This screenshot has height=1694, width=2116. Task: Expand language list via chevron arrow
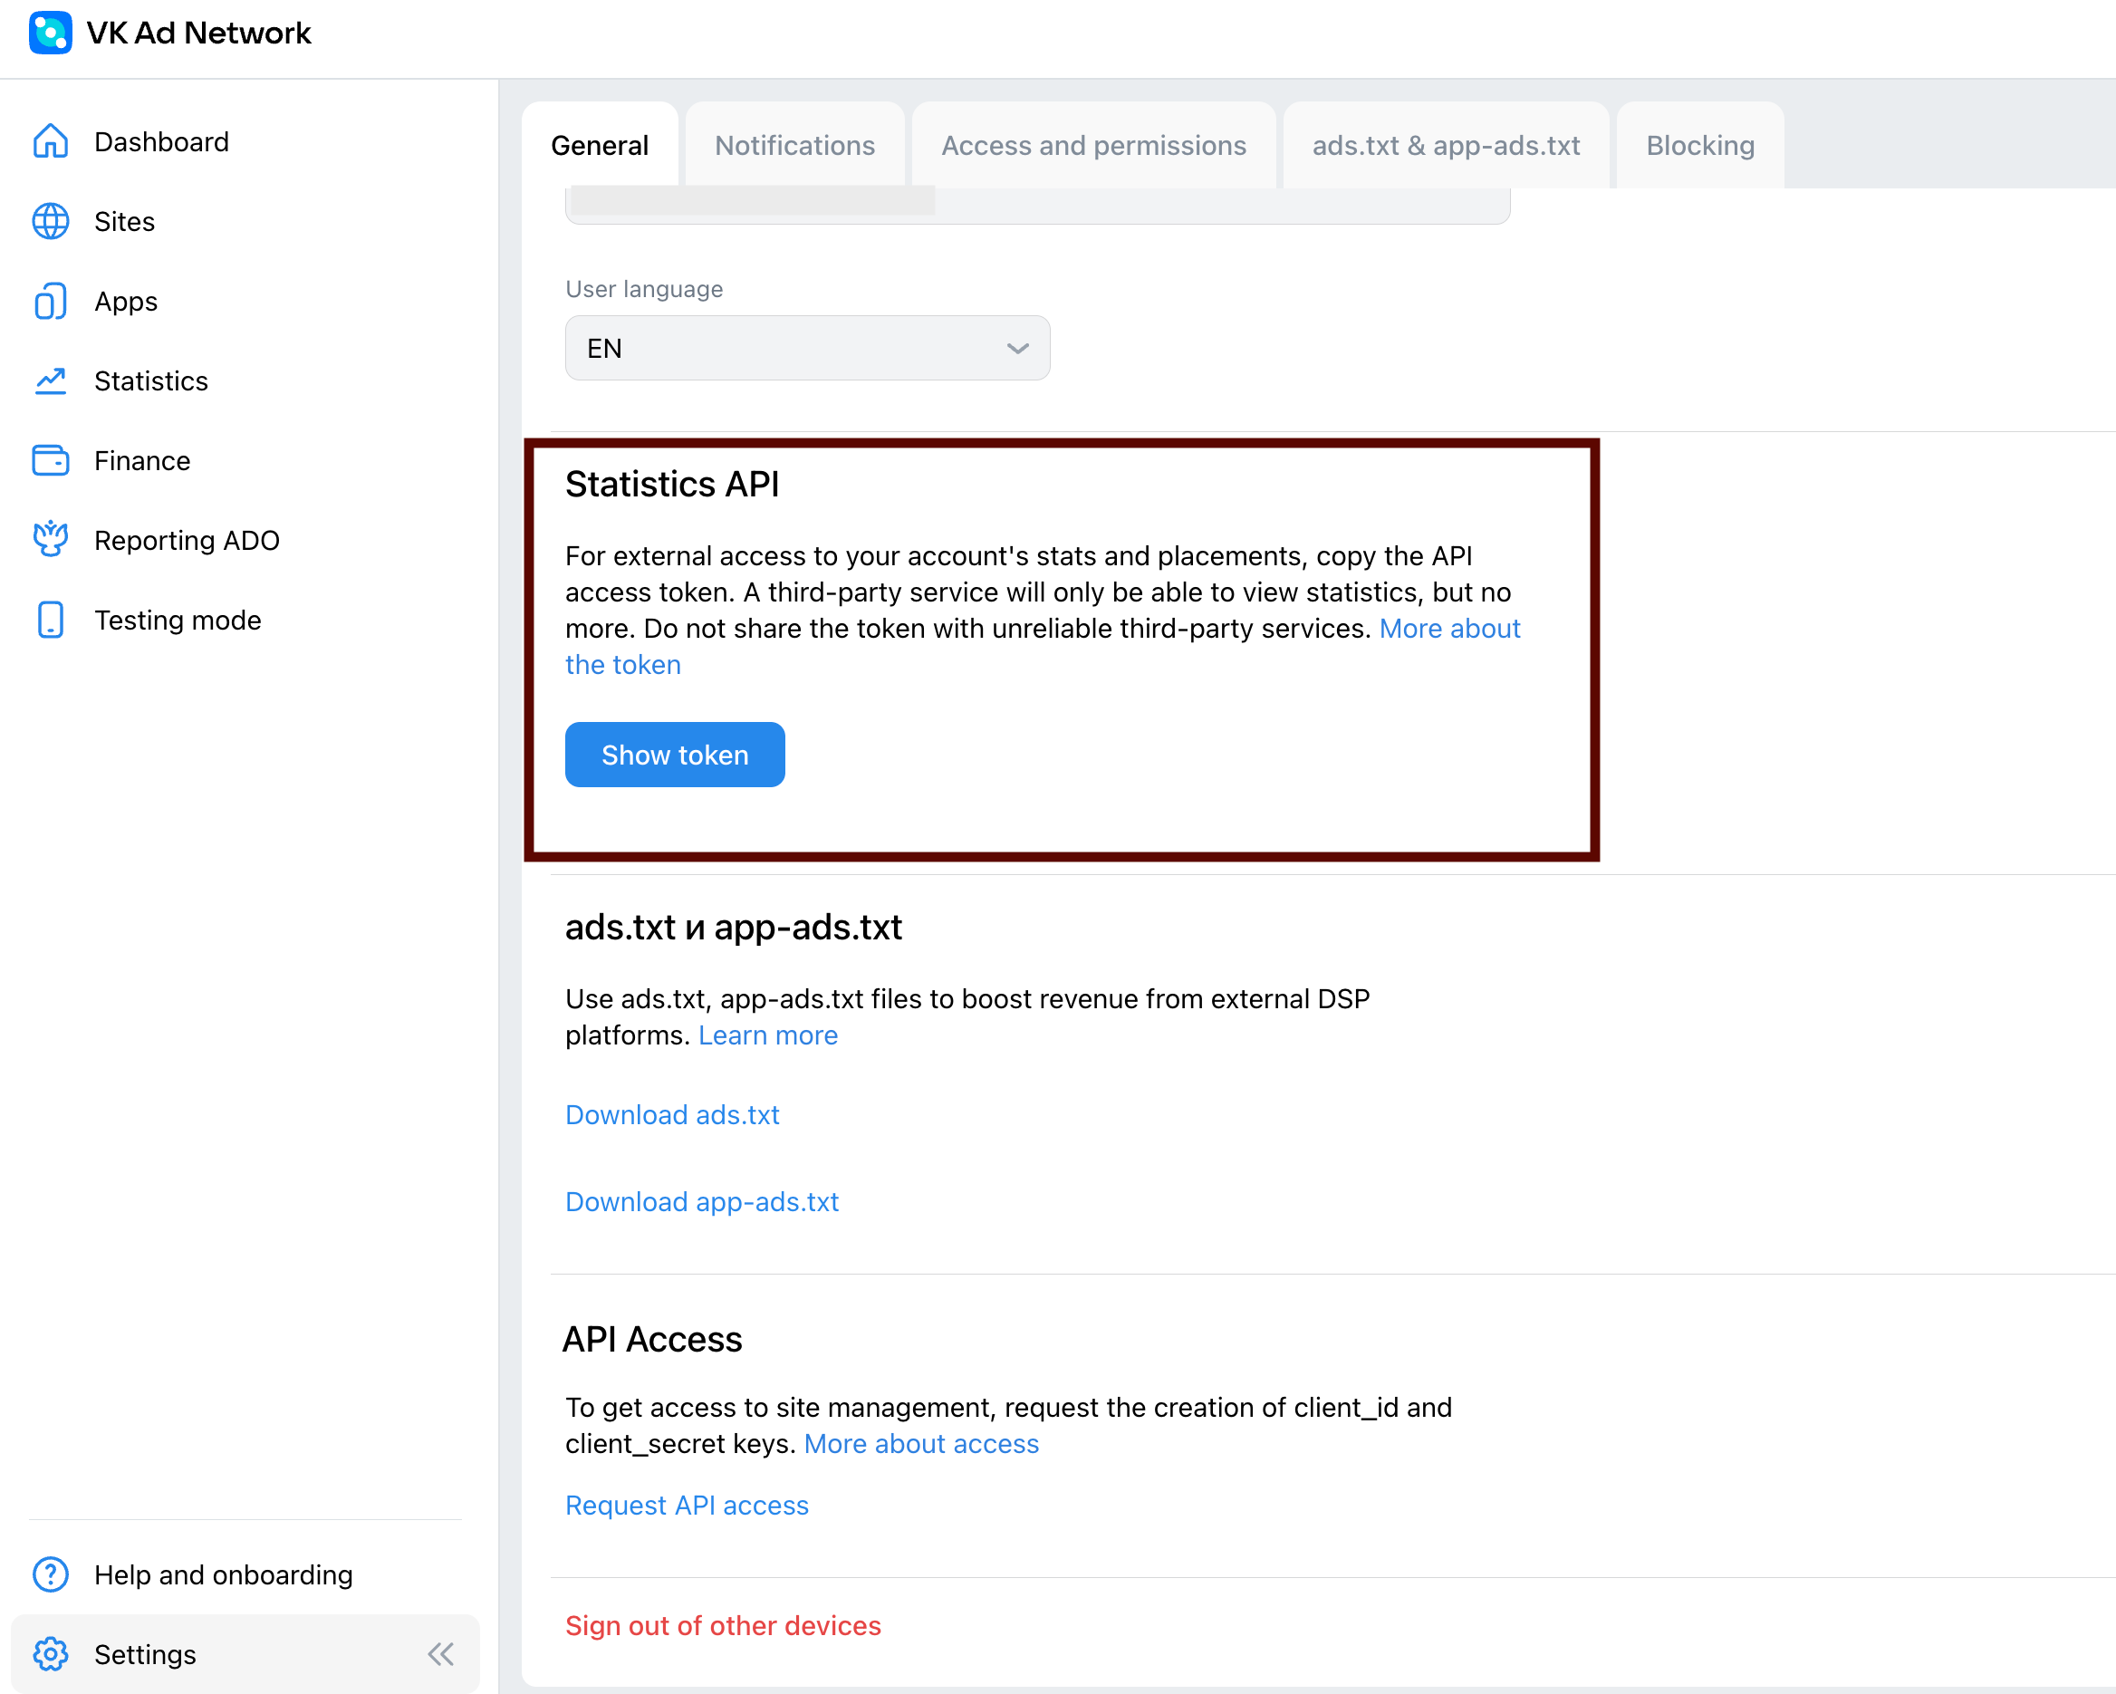pyautogui.click(x=1016, y=349)
